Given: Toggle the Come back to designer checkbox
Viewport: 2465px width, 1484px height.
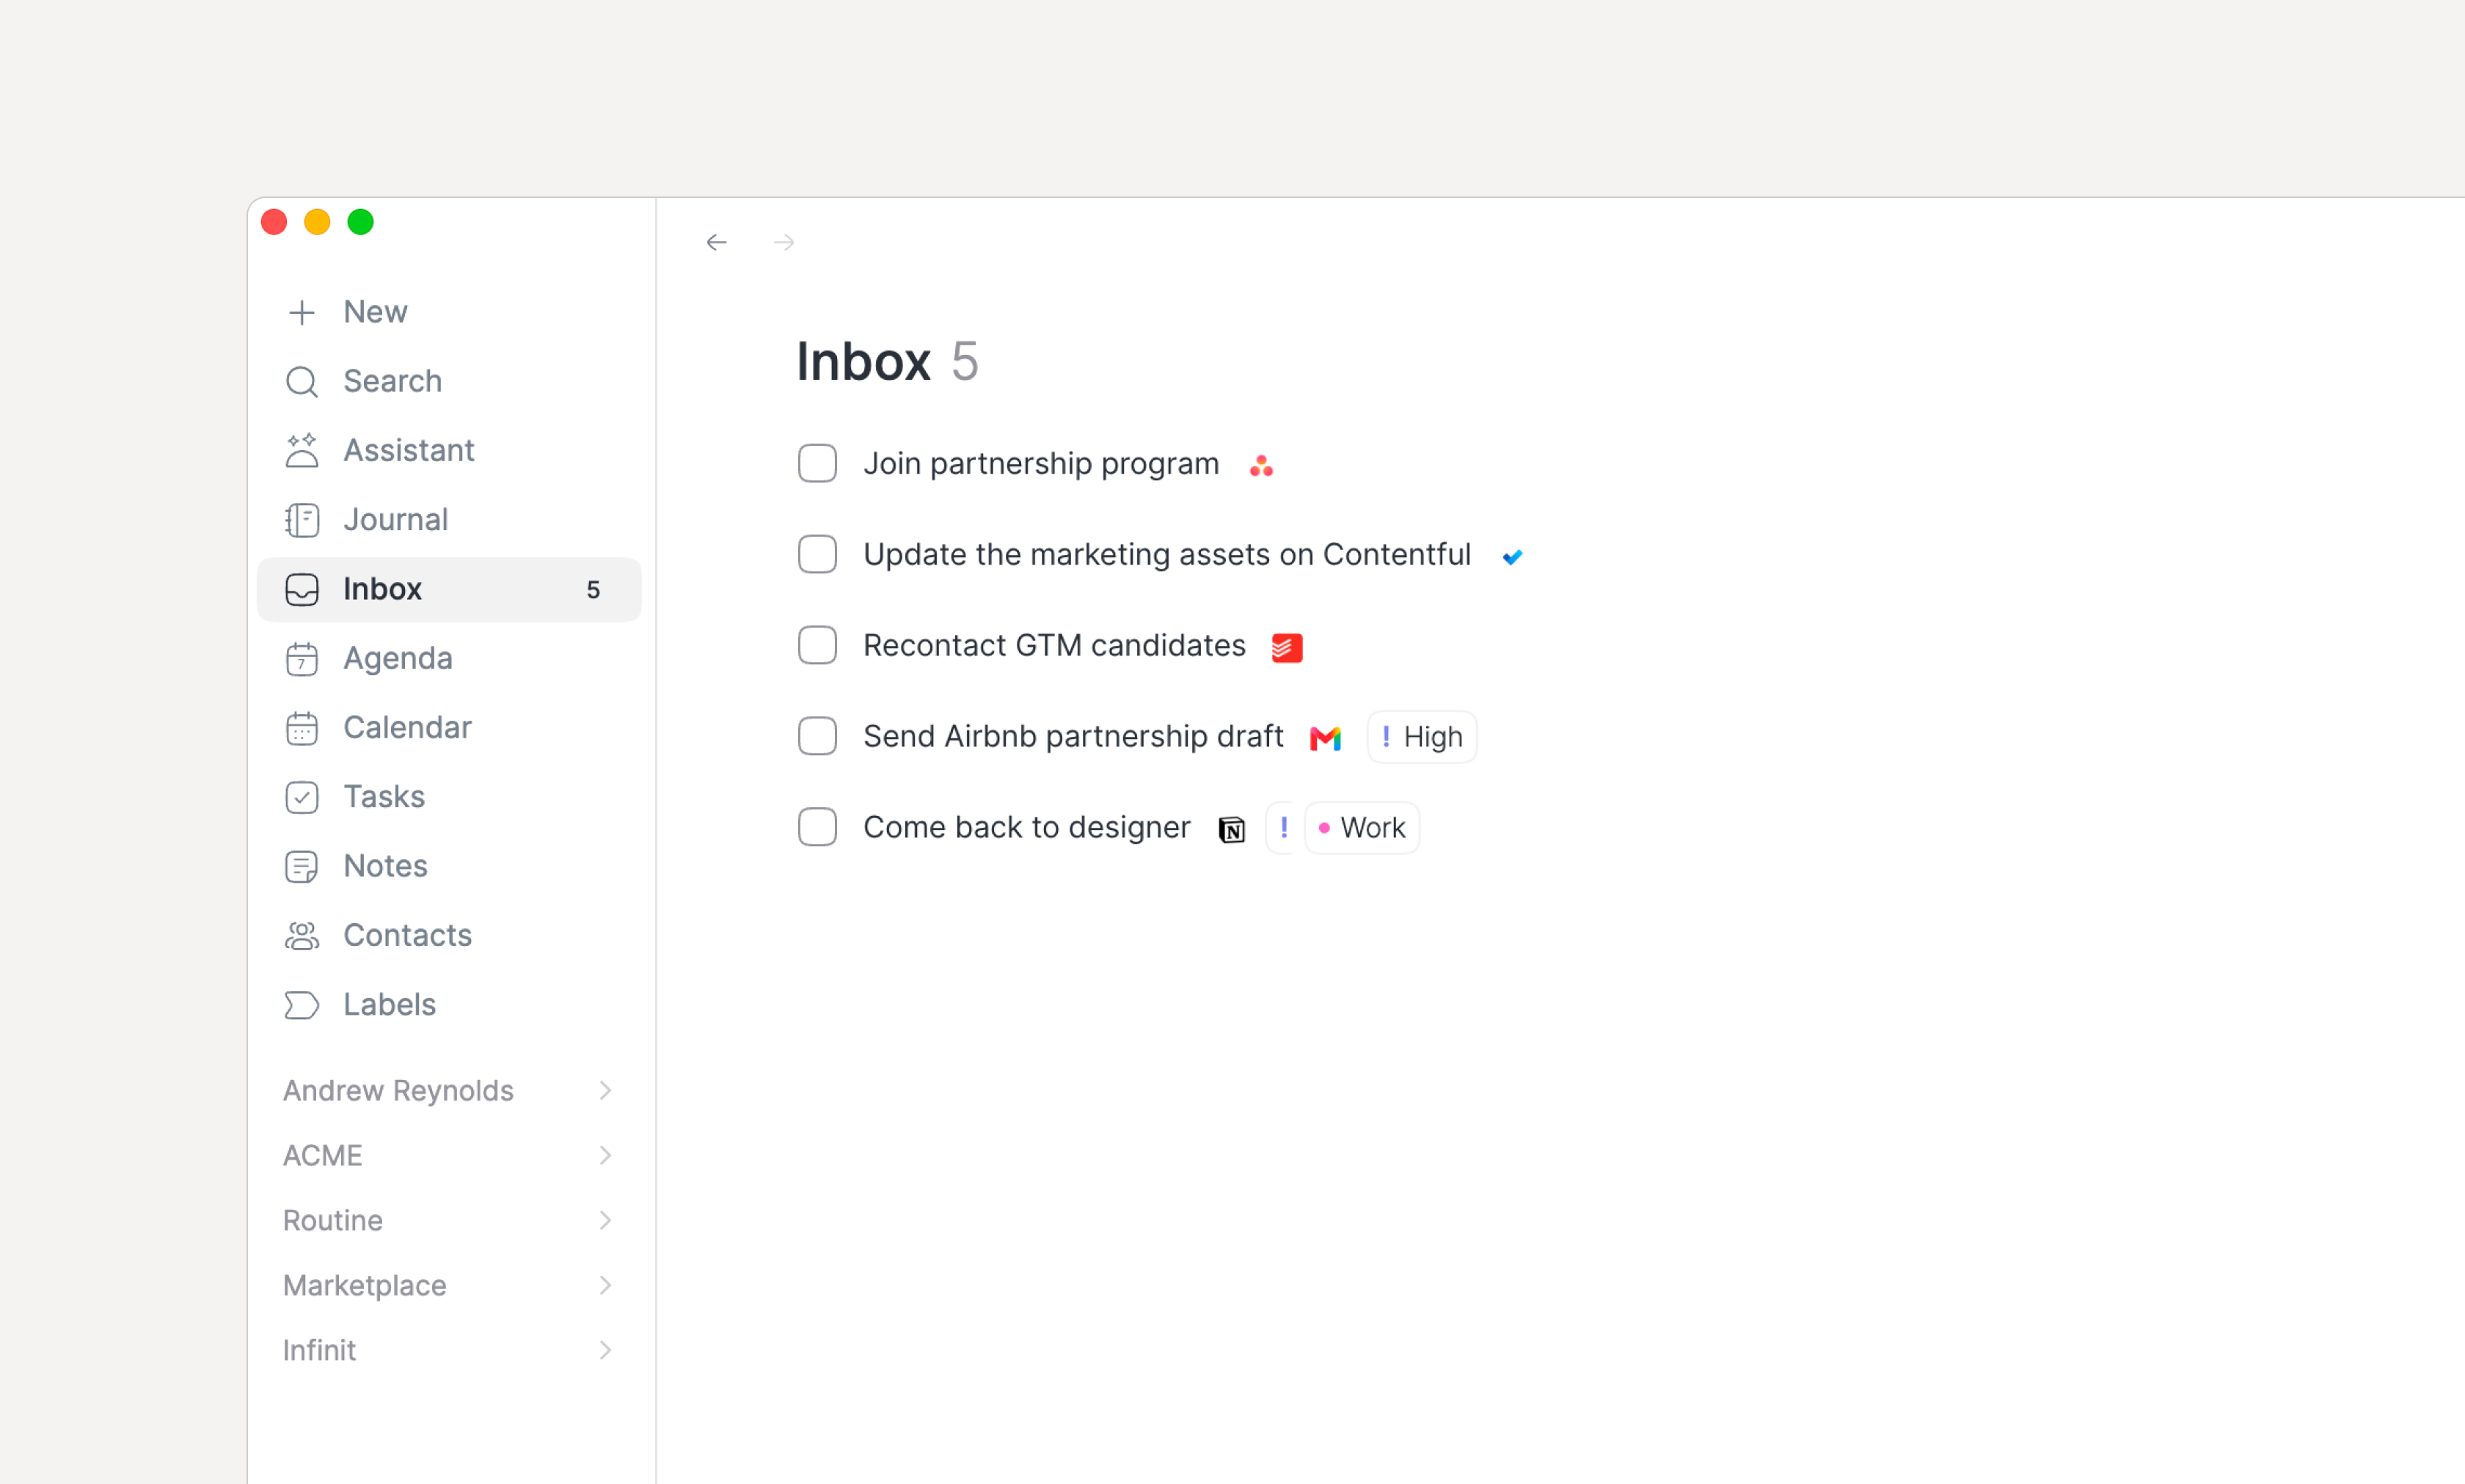Looking at the screenshot, I should tap(817, 827).
